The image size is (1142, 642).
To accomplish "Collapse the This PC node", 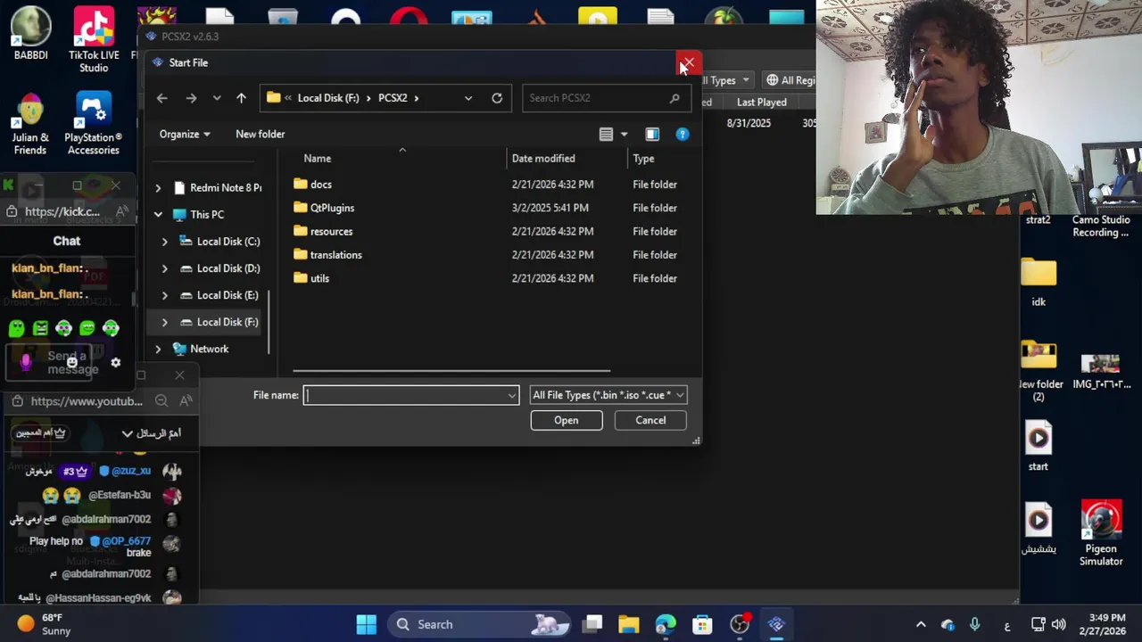I will pos(158,215).
